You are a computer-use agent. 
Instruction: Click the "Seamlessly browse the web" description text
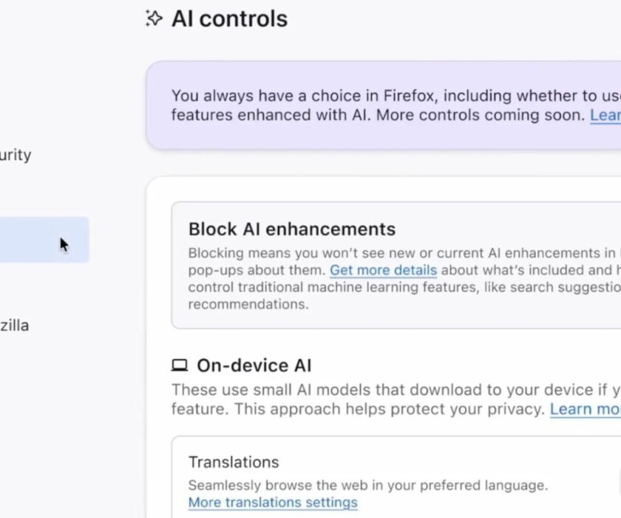367,485
